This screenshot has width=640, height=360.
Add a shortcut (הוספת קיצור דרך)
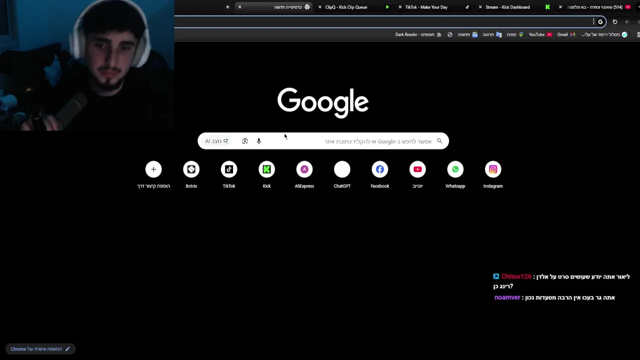153,174
